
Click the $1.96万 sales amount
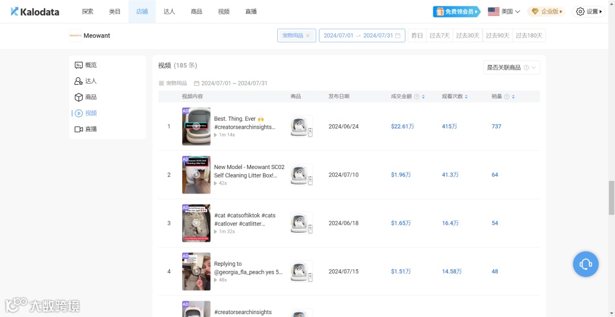click(401, 175)
